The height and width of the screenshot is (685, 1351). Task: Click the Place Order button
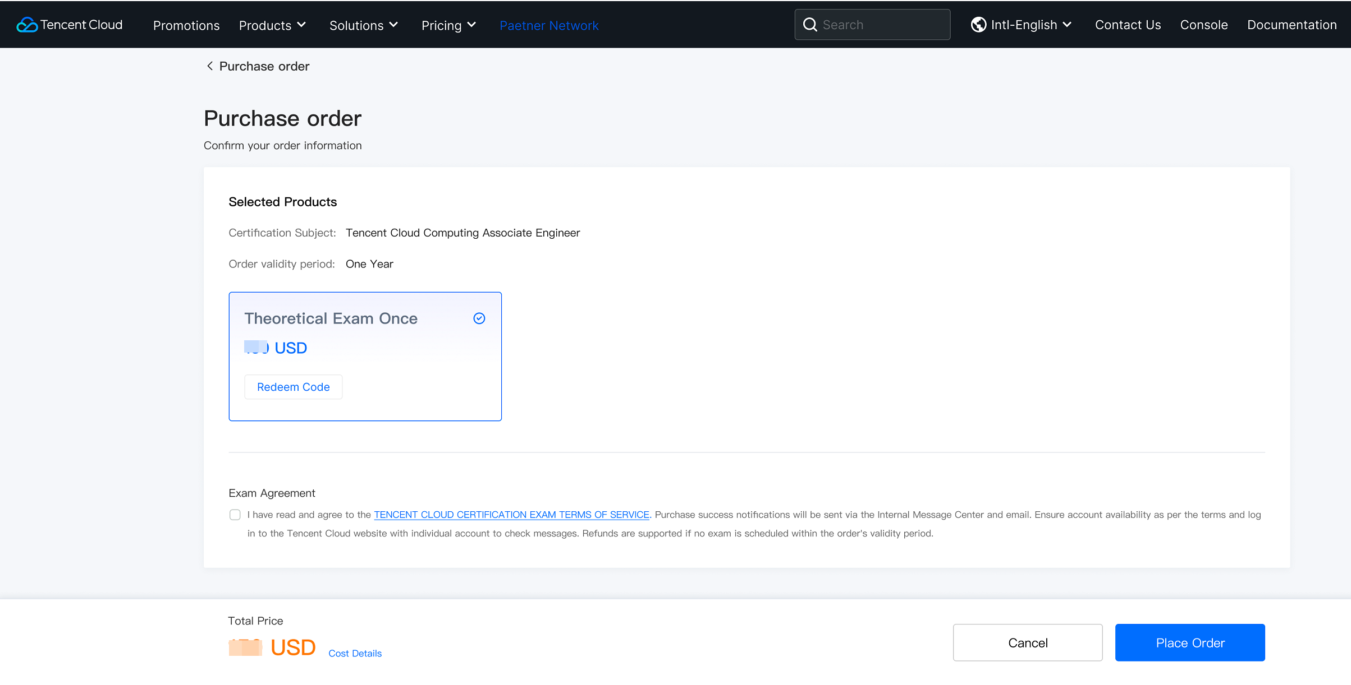[1189, 642]
